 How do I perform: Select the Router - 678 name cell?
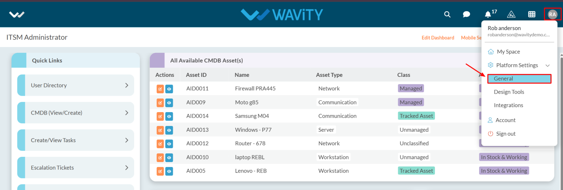(250, 143)
